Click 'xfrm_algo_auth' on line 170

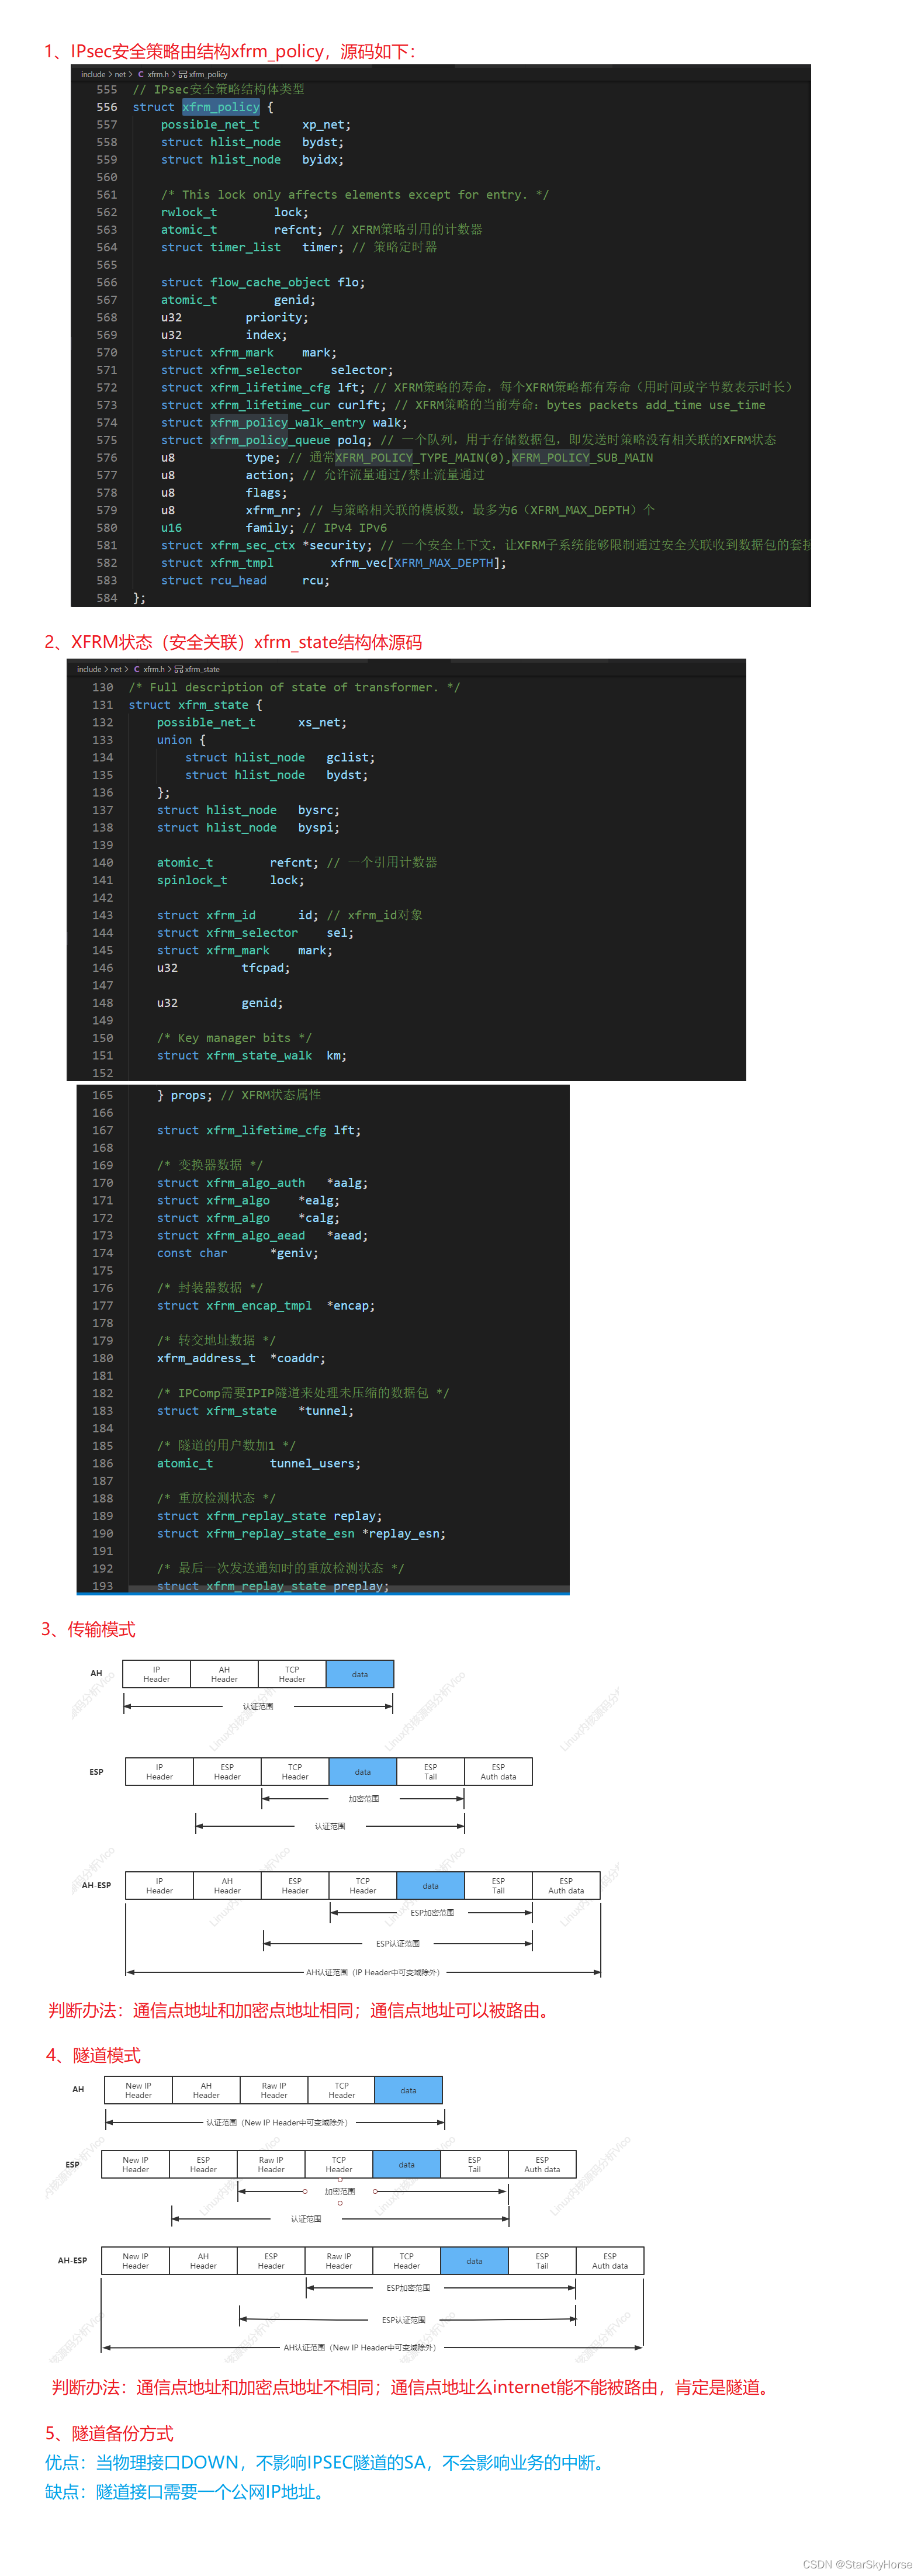pyautogui.click(x=255, y=1183)
